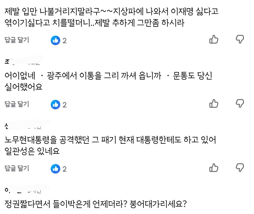The height and width of the screenshot is (214, 254).
Task: Open the like count '2' on '노무현대통령을' comment
Action: coord(64,169)
